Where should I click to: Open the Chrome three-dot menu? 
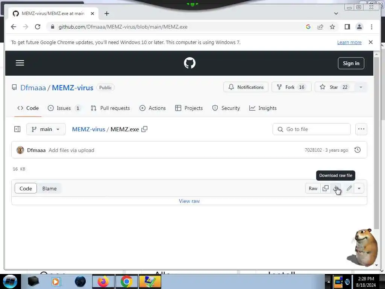[x=371, y=27]
